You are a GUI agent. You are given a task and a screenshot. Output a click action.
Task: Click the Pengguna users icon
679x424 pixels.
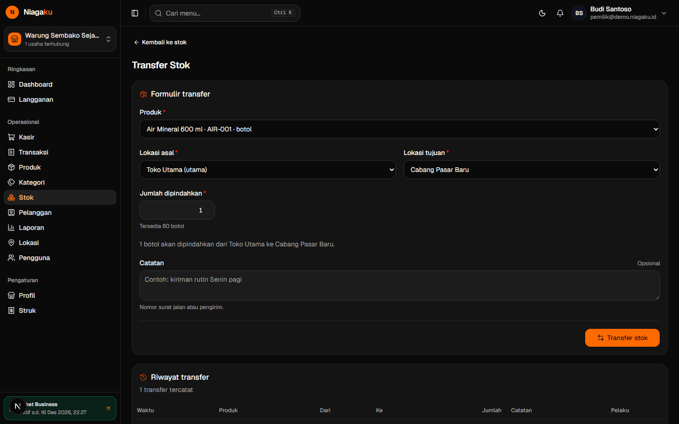pos(11,258)
